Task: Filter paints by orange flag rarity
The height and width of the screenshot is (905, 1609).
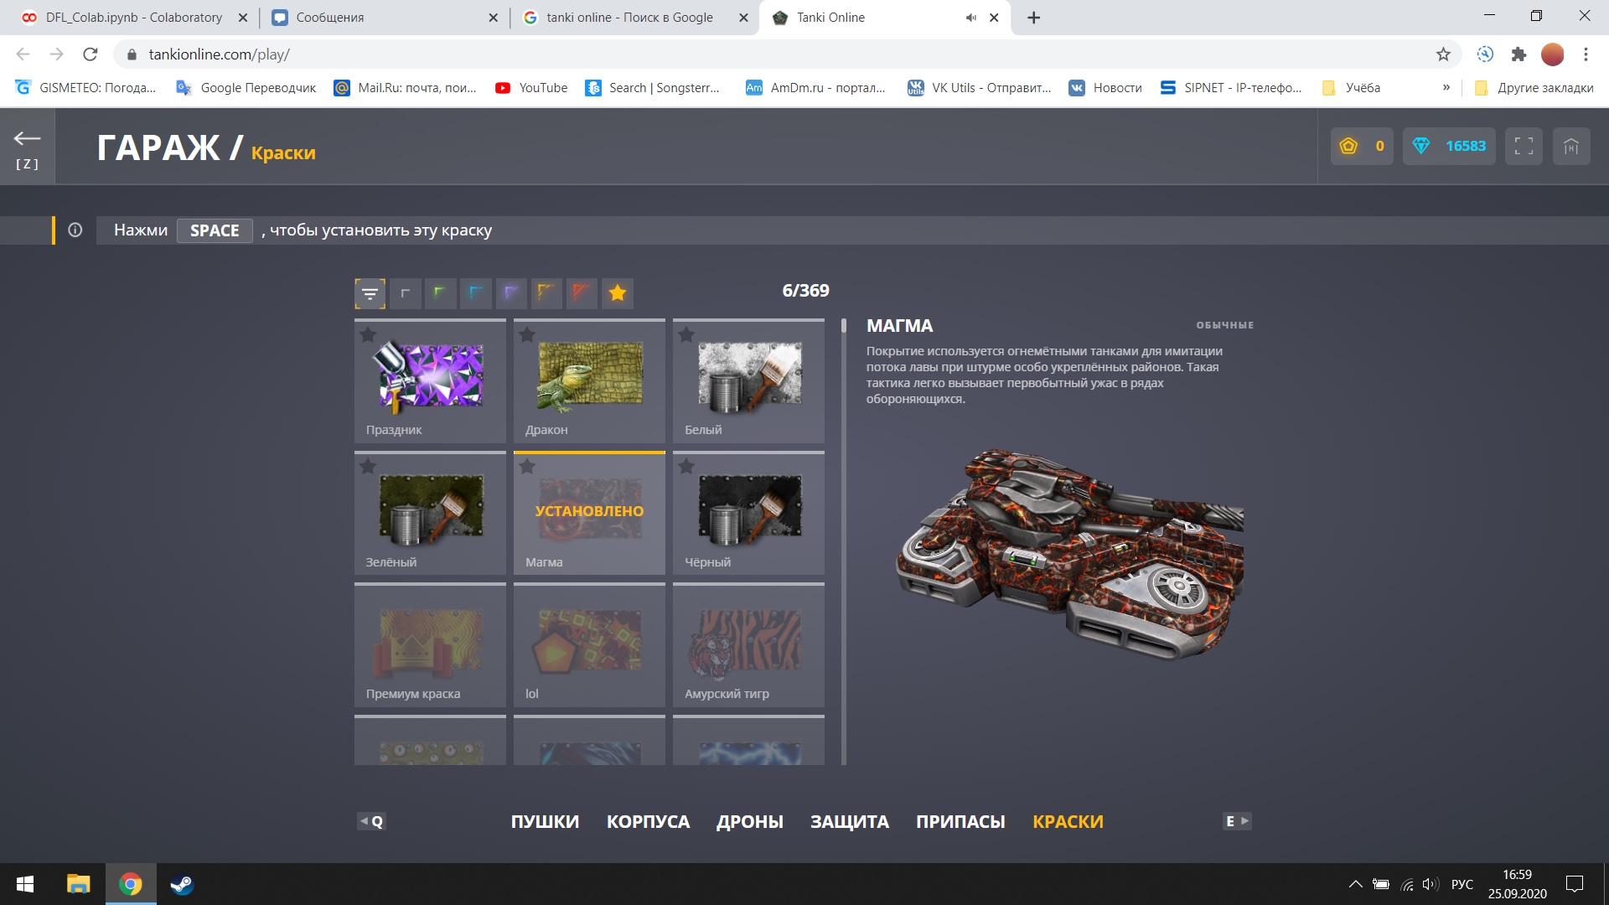Action: coord(546,293)
